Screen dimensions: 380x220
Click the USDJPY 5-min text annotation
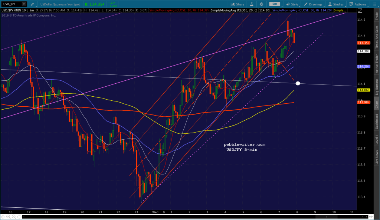[x=242, y=150]
